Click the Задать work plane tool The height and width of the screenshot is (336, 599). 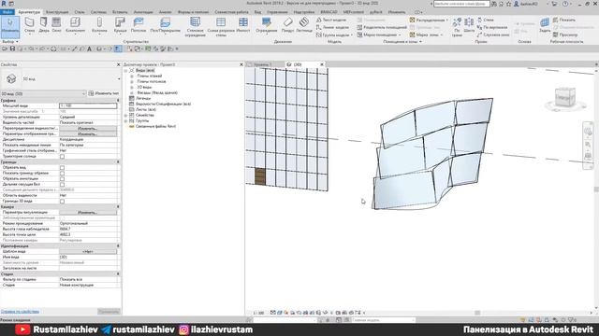coord(545,25)
